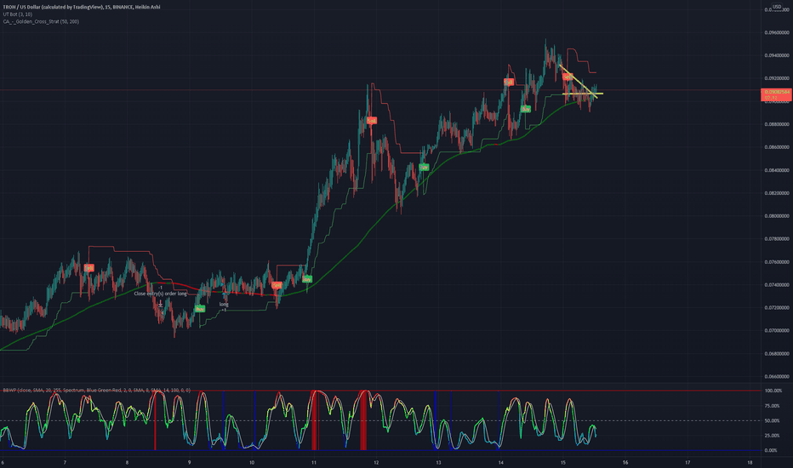Click the 0.07200000 price axis label
The width and height of the screenshot is (793, 468).
[776, 308]
